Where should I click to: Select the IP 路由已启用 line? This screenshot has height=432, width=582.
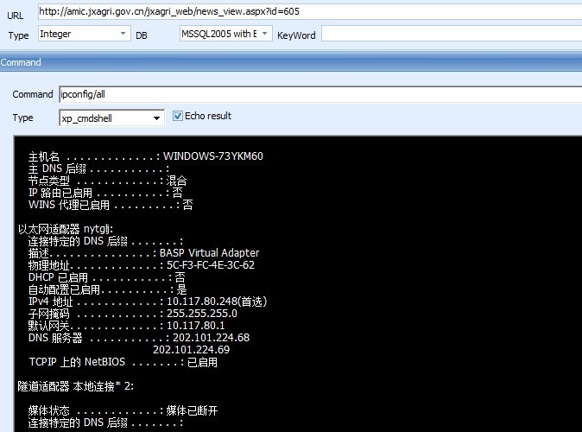(106, 193)
